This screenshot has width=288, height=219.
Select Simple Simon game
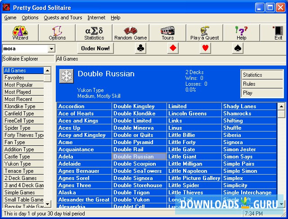(x=249, y=171)
